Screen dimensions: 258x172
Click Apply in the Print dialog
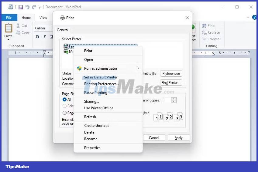click(x=179, y=138)
